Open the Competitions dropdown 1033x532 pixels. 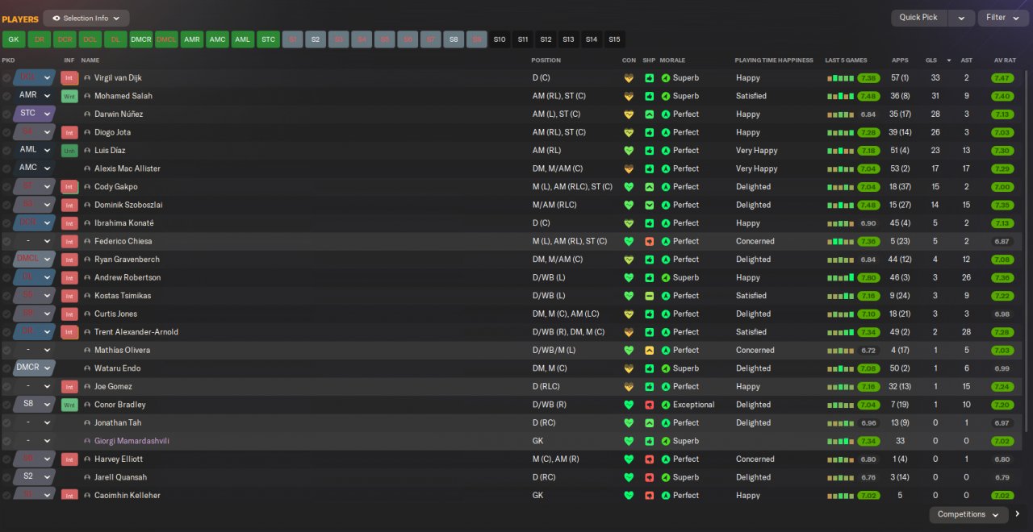pyautogui.click(x=968, y=514)
